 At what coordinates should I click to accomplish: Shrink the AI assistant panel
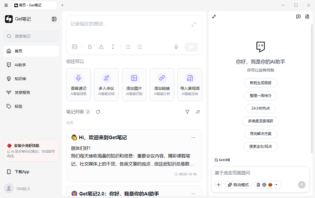214,16
